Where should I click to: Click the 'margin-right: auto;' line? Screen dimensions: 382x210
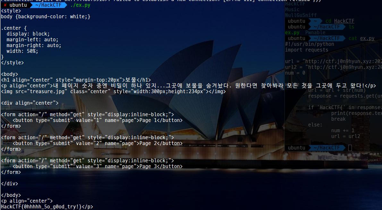[34, 45]
